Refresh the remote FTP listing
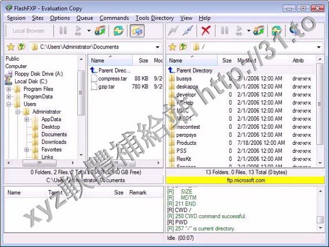The width and height of the screenshot is (329, 247). tap(277, 31)
